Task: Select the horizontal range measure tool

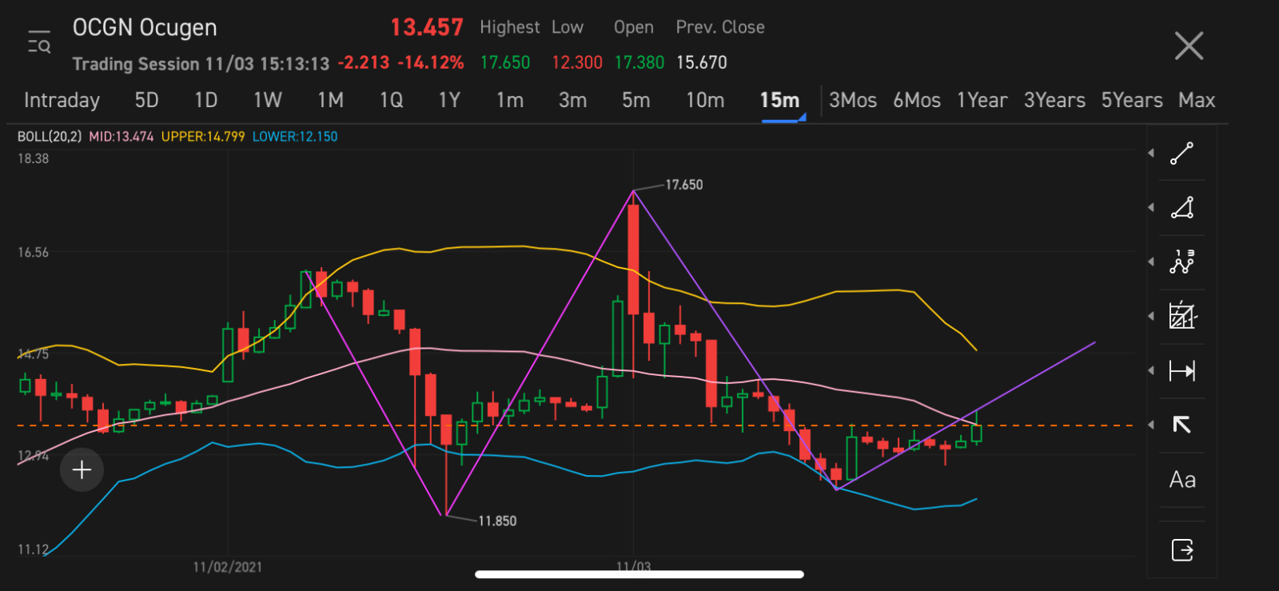Action: [x=1181, y=370]
